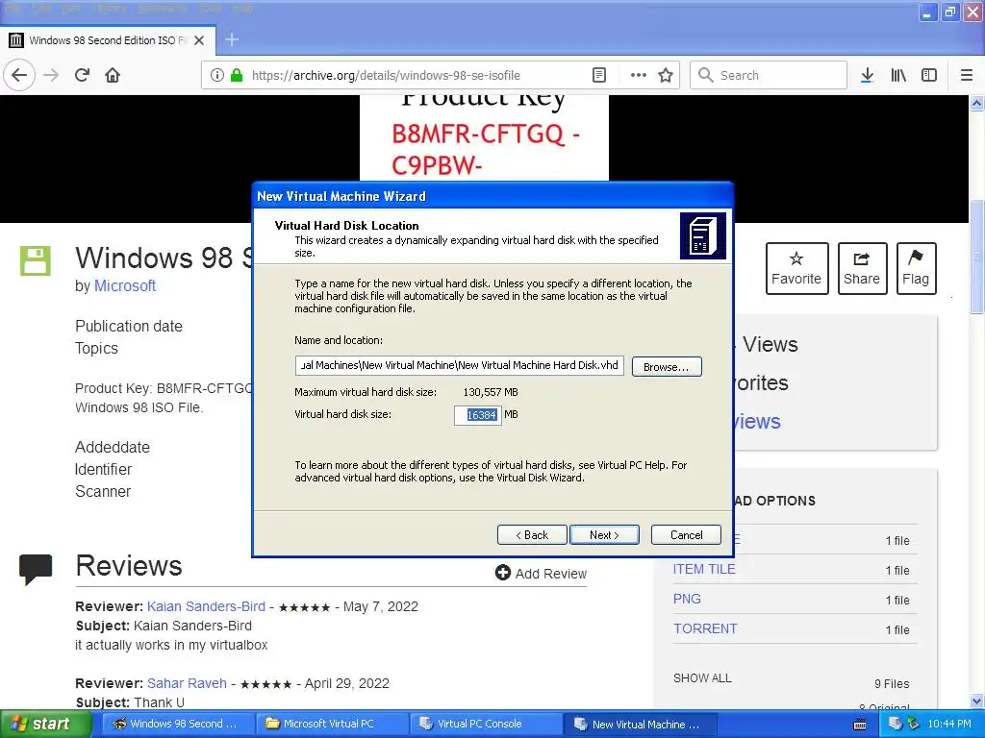Open page actions three-dot menu

click(639, 75)
